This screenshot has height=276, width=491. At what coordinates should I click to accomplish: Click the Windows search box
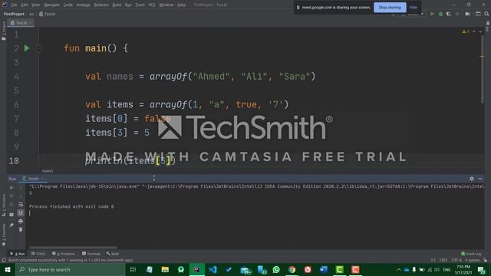tap(71, 269)
